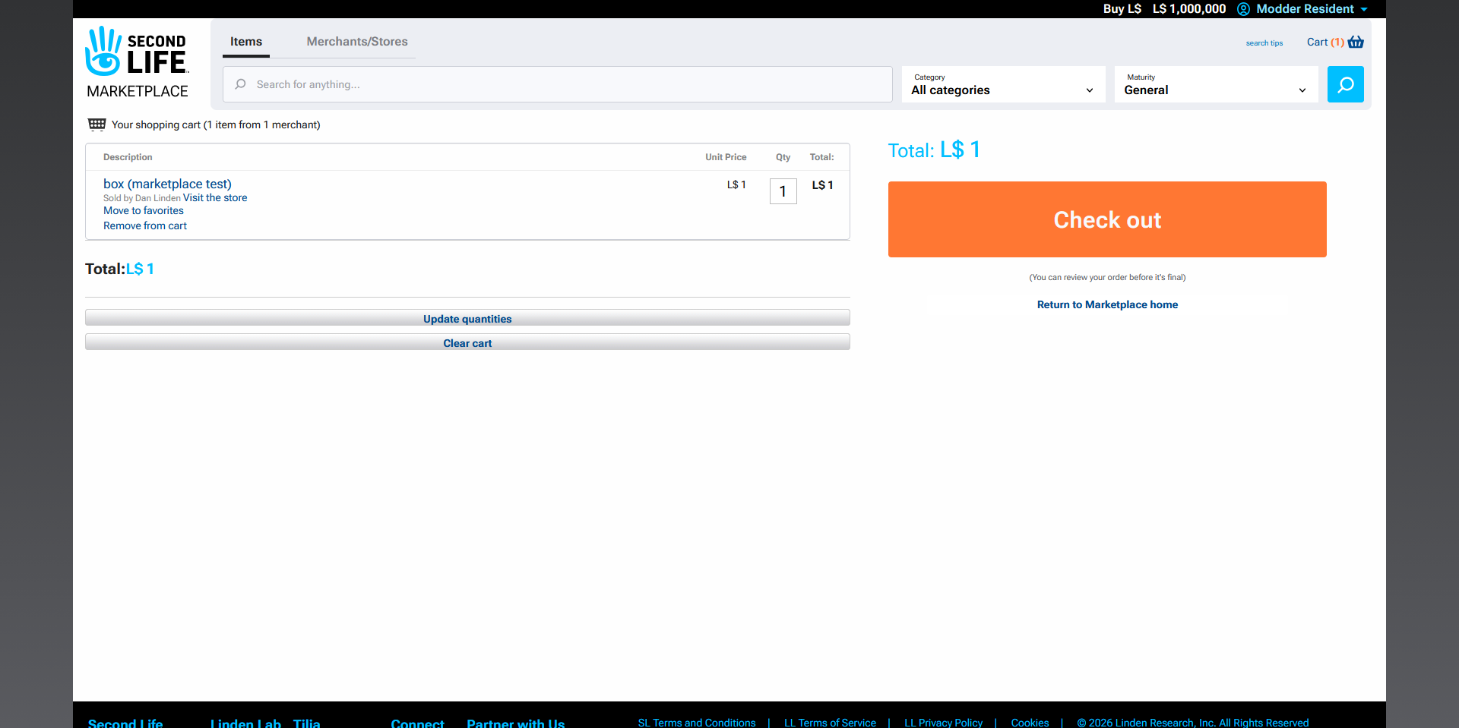
Task: Click Move to favorites link
Action: [144, 210]
